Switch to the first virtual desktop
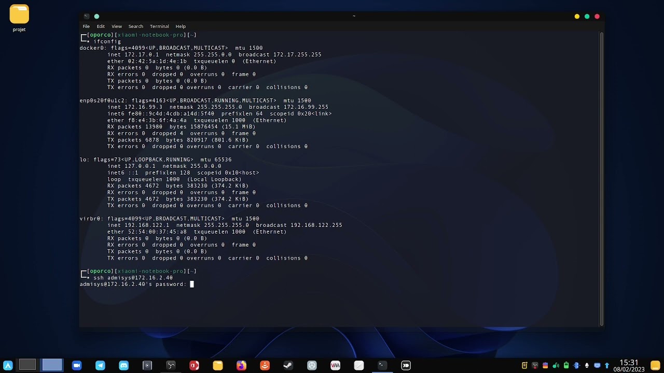The height and width of the screenshot is (373, 664). 27,365
